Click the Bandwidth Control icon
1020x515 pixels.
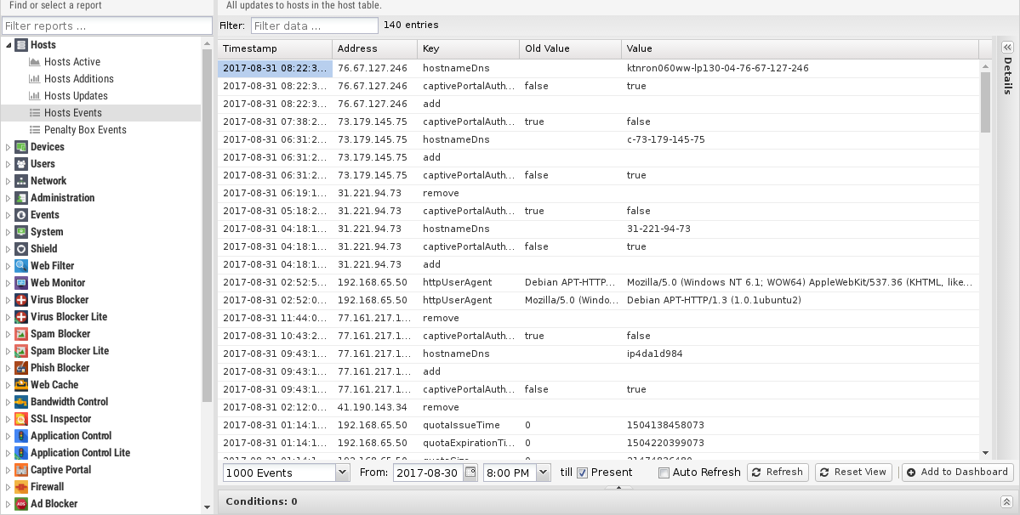coord(21,402)
